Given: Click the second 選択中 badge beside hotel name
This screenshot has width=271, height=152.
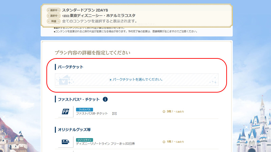Looking at the screenshot, I should coord(54,16).
